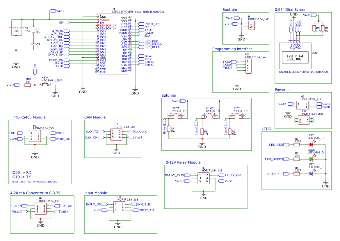This screenshot has height=241, width=340.
Task: Select the SSD1306 128x64 LCD1 symbol
Action: tap(295, 56)
